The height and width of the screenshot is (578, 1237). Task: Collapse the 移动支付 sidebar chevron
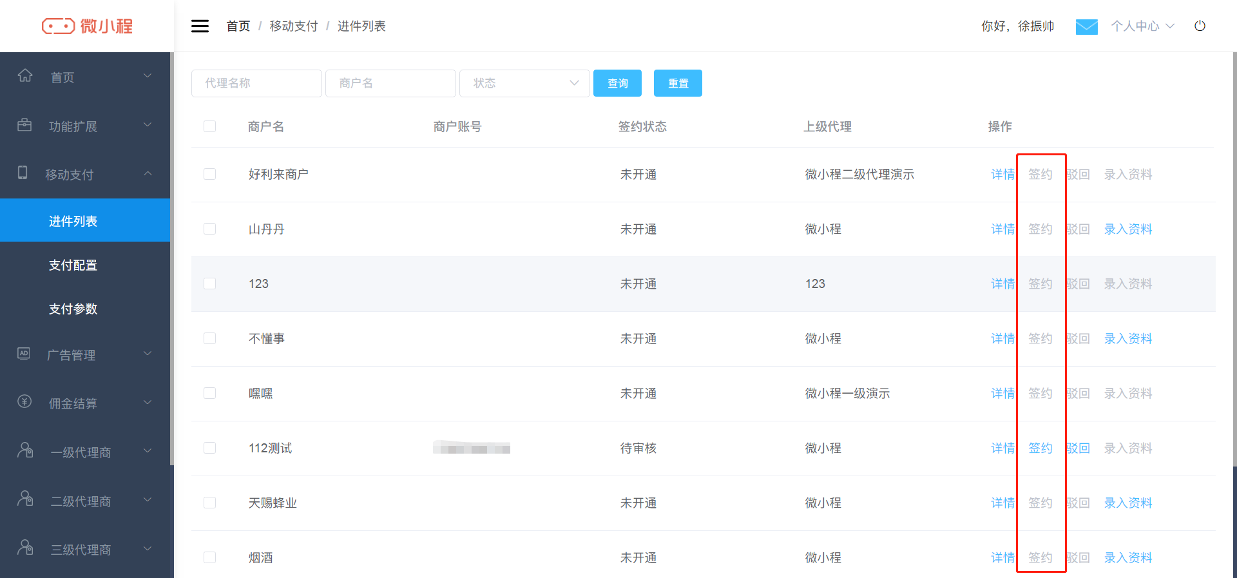(x=148, y=173)
